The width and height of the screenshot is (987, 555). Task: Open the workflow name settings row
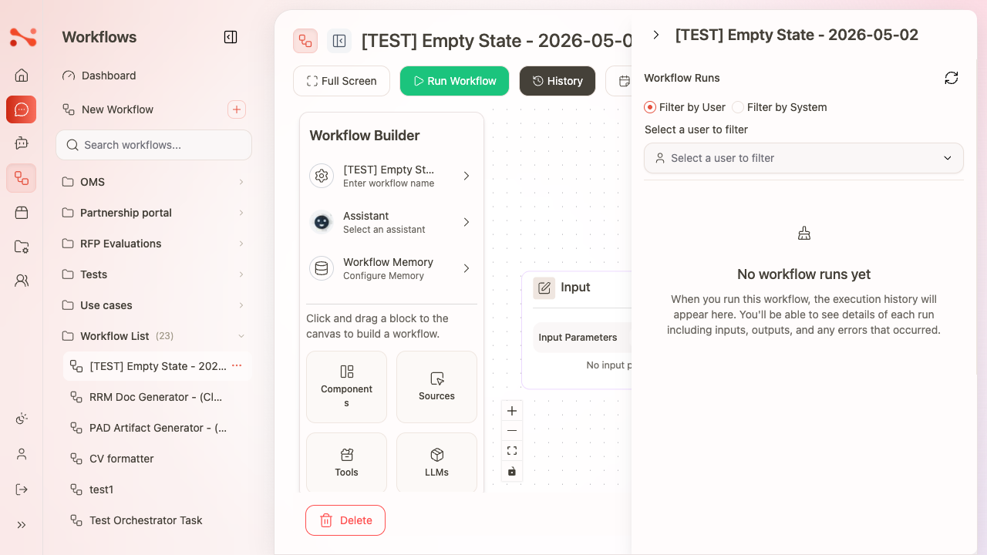[x=392, y=176]
